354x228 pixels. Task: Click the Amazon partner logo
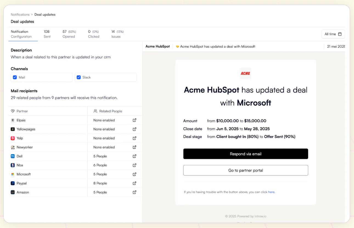[13, 192]
